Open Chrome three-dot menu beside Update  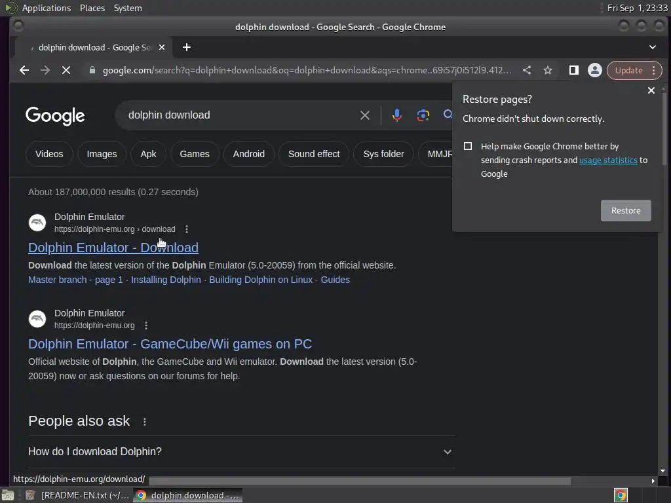pyautogui.click(x=653, y=70)
